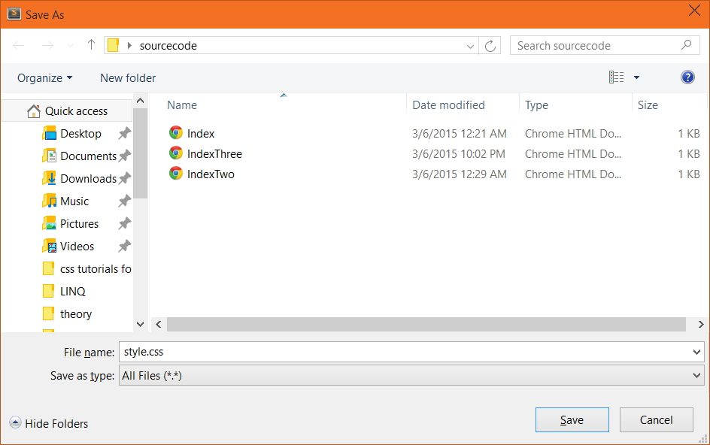710x445 pixels.
Task: Open the Organize menu
Action: (x=45, y=78)
